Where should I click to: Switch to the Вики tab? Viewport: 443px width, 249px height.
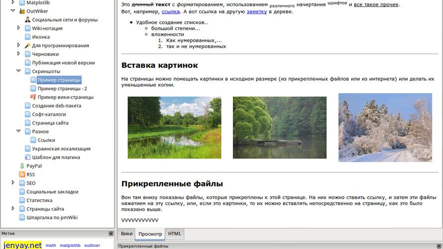127,234
